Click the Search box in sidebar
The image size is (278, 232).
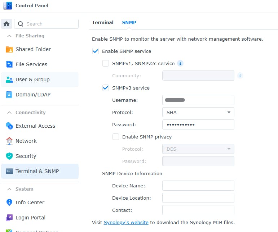click(x=46, y=24)
